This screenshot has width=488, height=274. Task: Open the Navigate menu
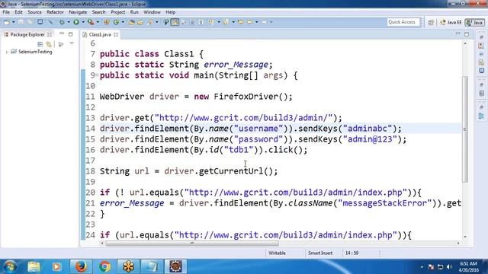pyautogui.click(x=78, y=12)
